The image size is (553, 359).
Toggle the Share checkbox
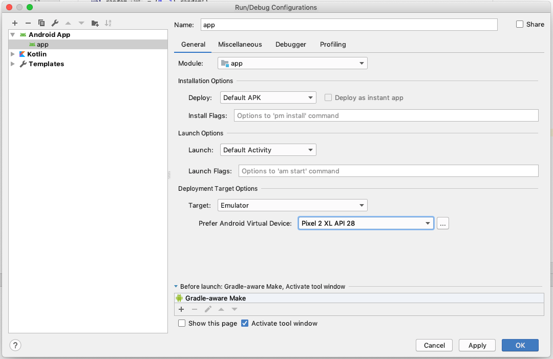[x=520, y=25]
